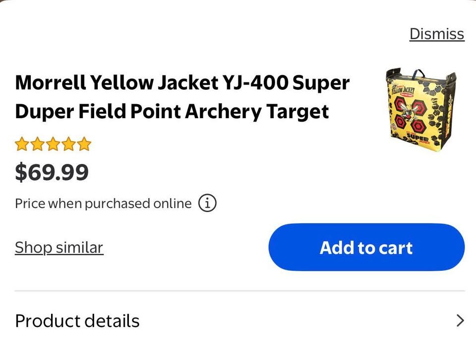Select the first star rating icon
This screenshot has height=343, width=476.
tap(23, 143)
